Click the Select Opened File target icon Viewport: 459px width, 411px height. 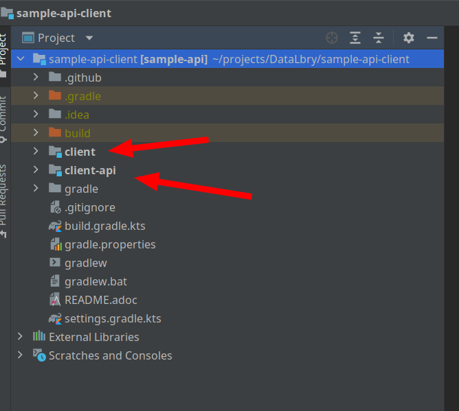pos(333,38)
